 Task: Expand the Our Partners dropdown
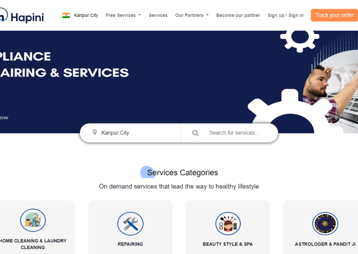(x=192, y=15)
